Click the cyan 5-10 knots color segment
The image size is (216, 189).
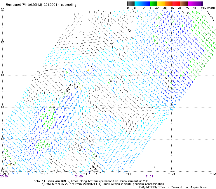pyautogui.click(x=138, y=3)
